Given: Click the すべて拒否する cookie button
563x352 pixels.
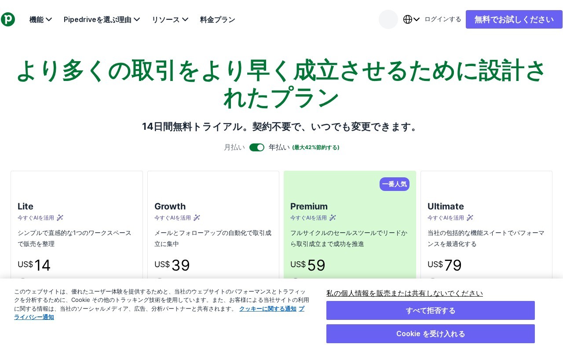Looking at the screenshot, I should (431, 311).
